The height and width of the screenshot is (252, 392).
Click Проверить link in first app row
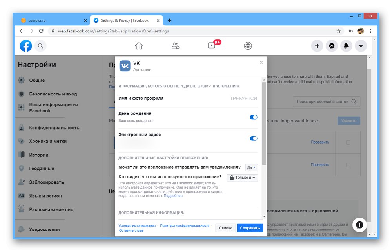click(x=320, y=142)
